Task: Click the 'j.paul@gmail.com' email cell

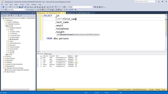Action: click(60, 66)
